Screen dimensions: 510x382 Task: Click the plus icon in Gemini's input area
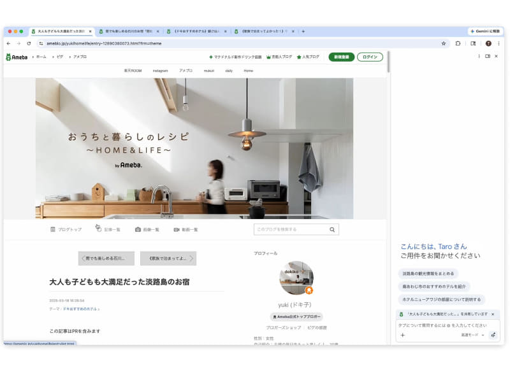click(x=403, y=335)
